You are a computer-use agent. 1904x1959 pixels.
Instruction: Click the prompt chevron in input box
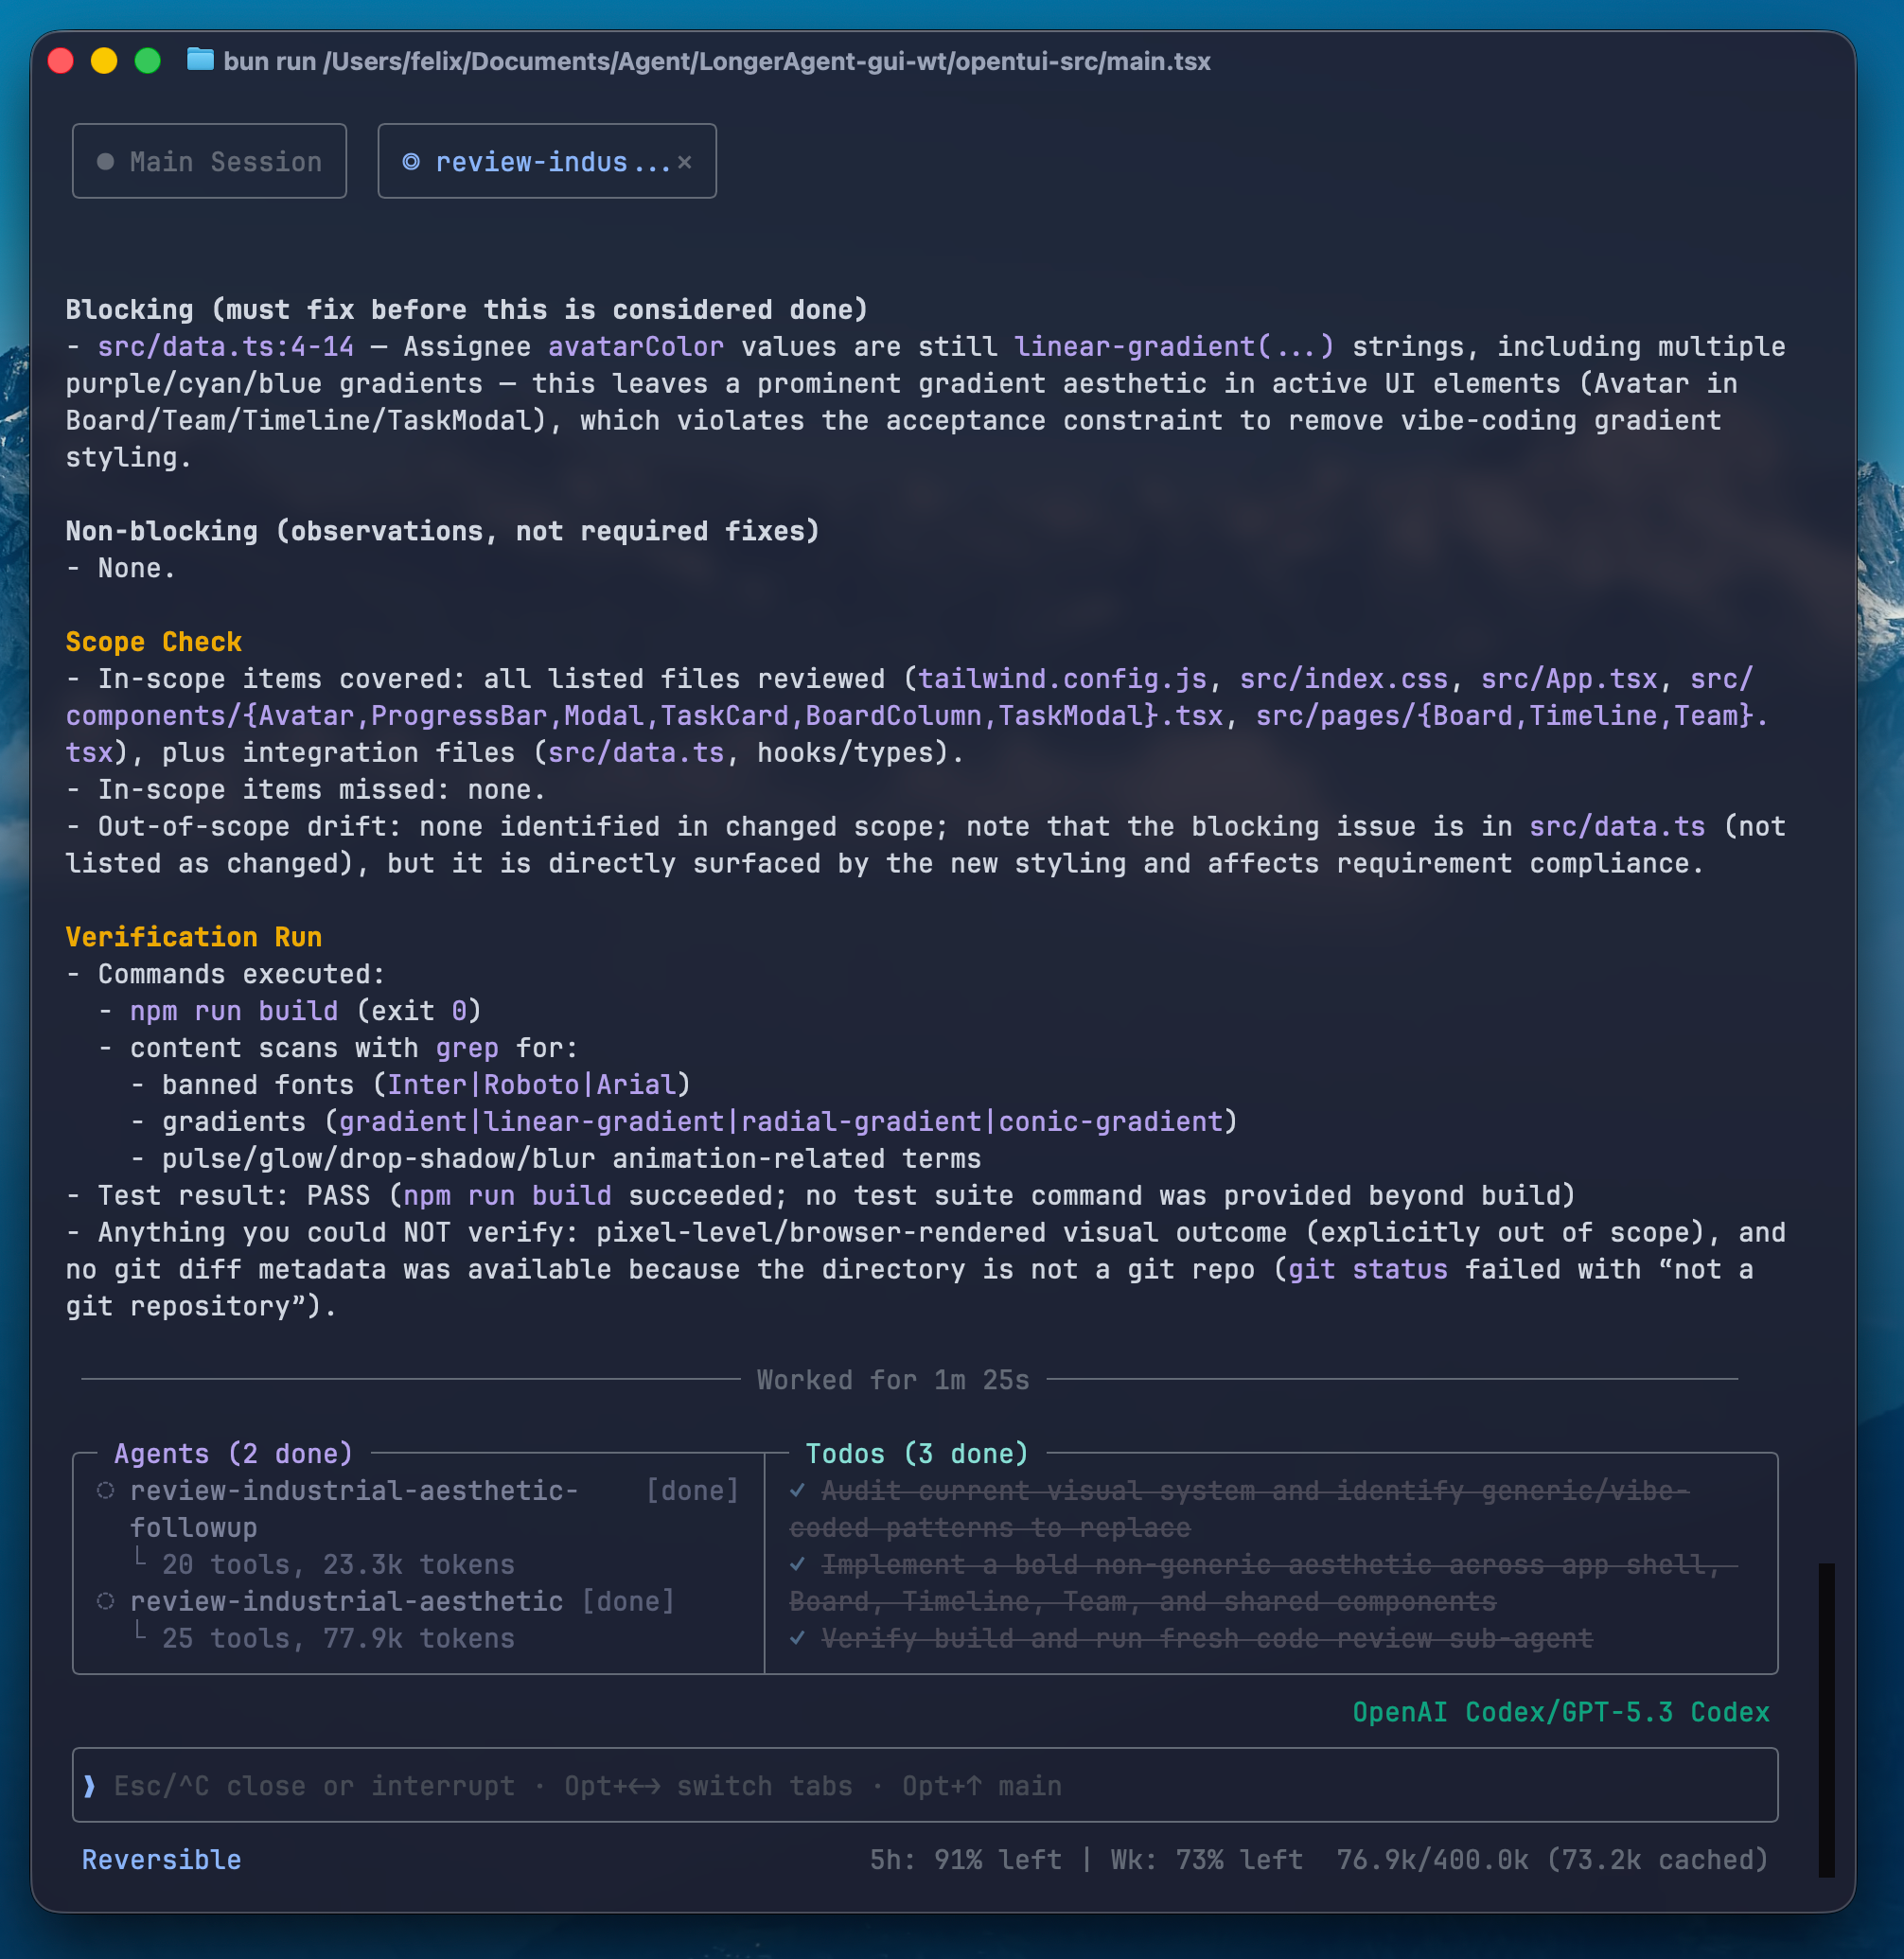click(x=90, y=1785)
